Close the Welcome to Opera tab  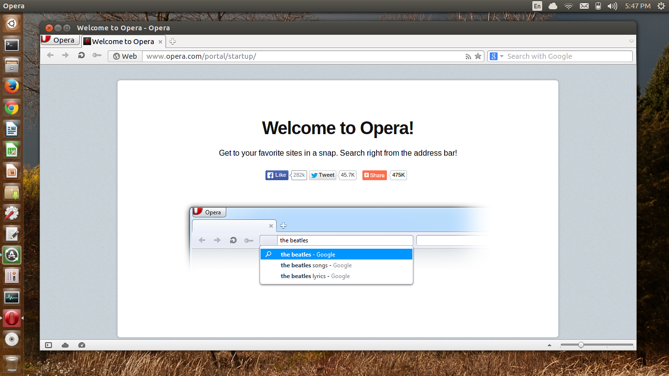160,42
